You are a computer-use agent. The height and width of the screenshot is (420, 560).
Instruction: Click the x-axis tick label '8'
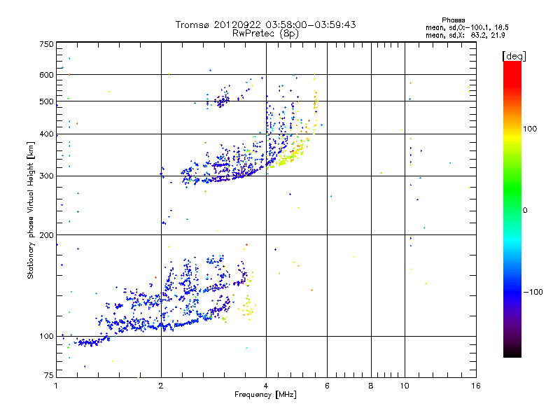(371, 386)
